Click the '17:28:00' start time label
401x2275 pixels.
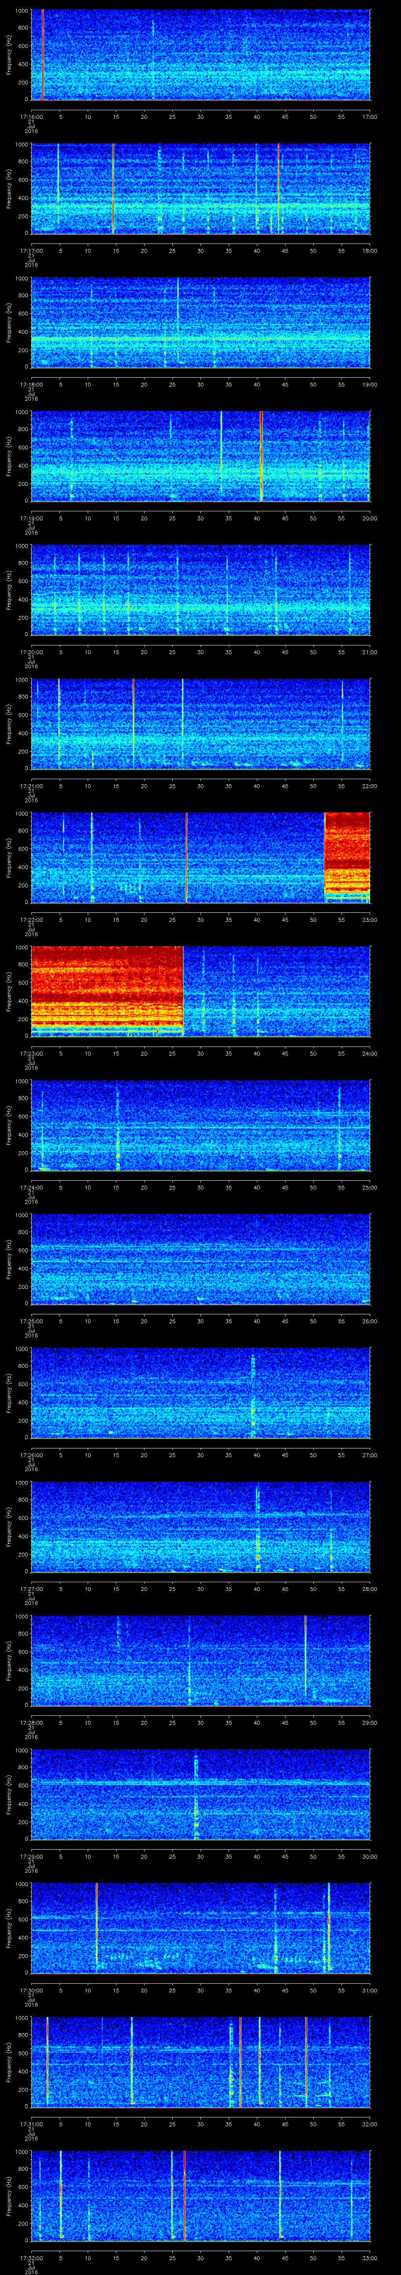point(31,1722)
